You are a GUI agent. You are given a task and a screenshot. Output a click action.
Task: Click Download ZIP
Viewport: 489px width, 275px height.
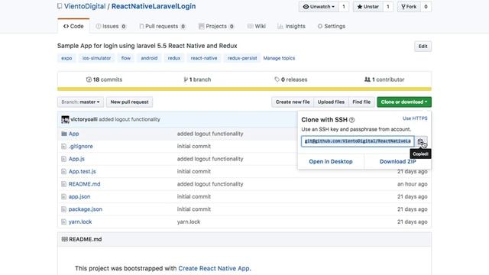coord(397,161)
